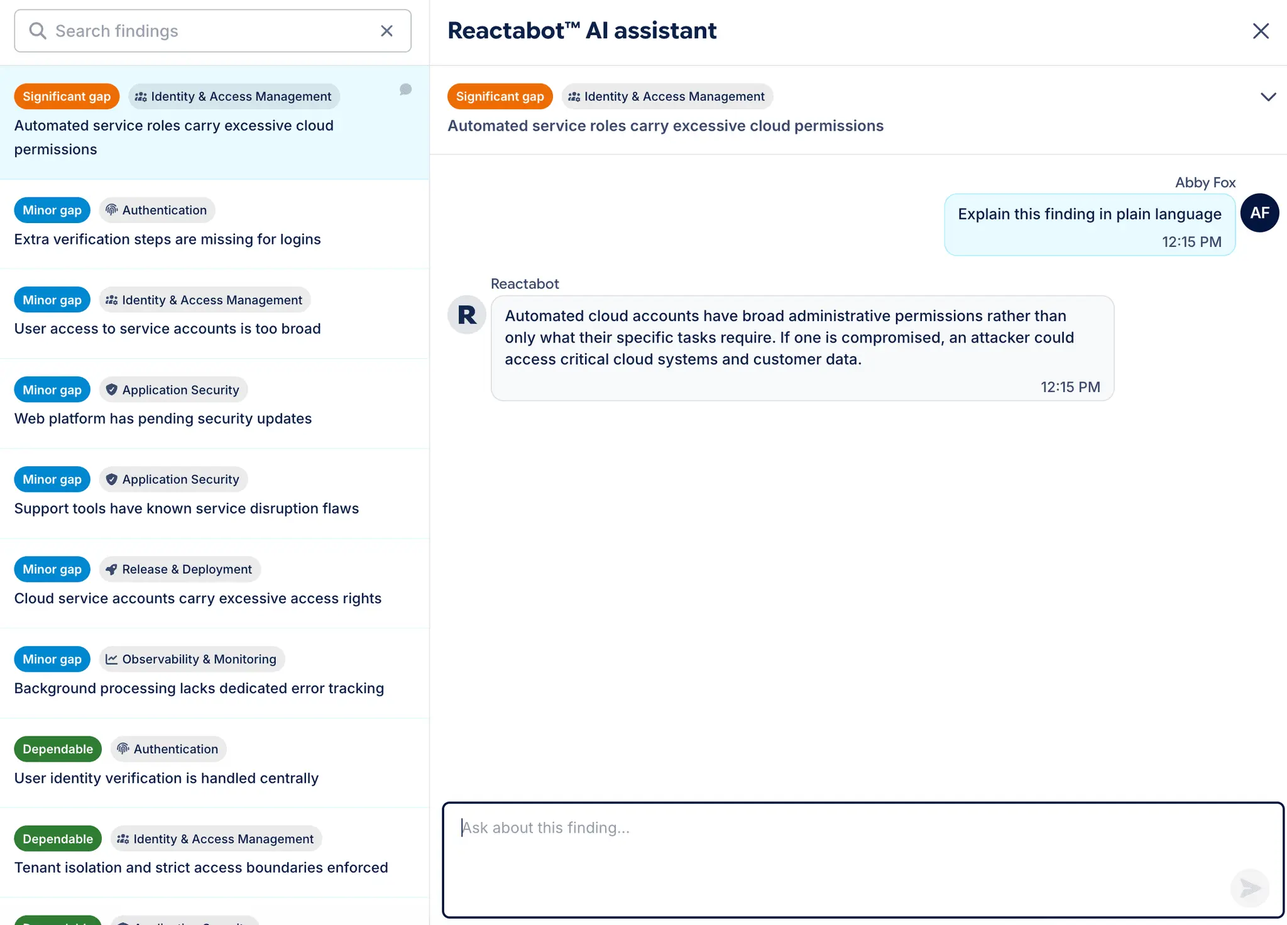Viewport: 1287px width, 925px height.
Task: Click the Authentication tag on the Extra verification finding
Action: click(x=157, y=210)
